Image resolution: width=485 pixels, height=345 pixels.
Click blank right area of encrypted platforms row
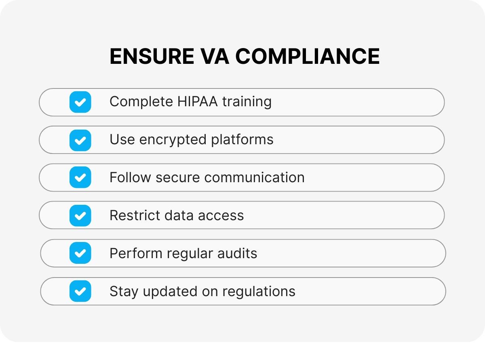[364, 140]
